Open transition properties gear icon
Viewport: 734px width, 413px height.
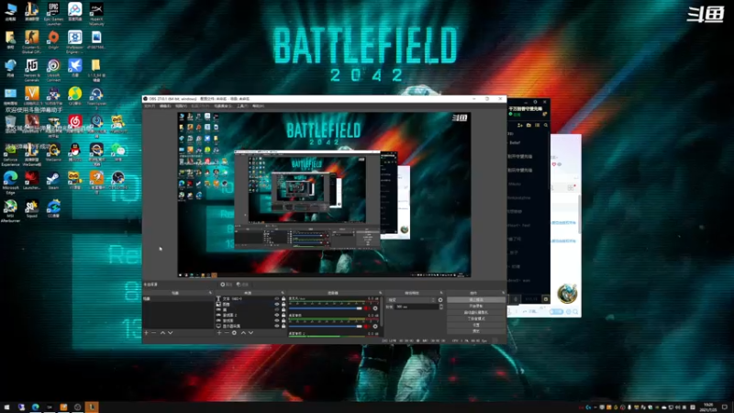tap(440, 300)
